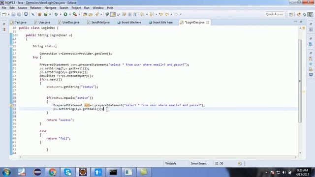Screen dimensions: 315x177
Task: Open the Window menu
Action: 98,8
